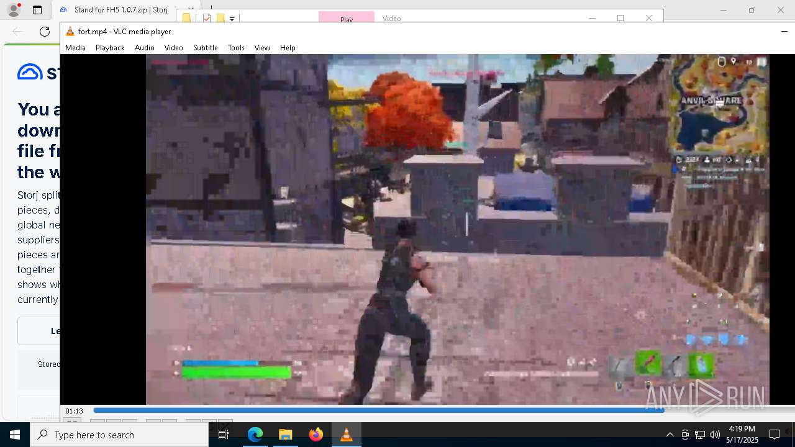Open the Audio menu in VLC
The width and height of the screenshot is (795, 447).
[x=144, y=47]
